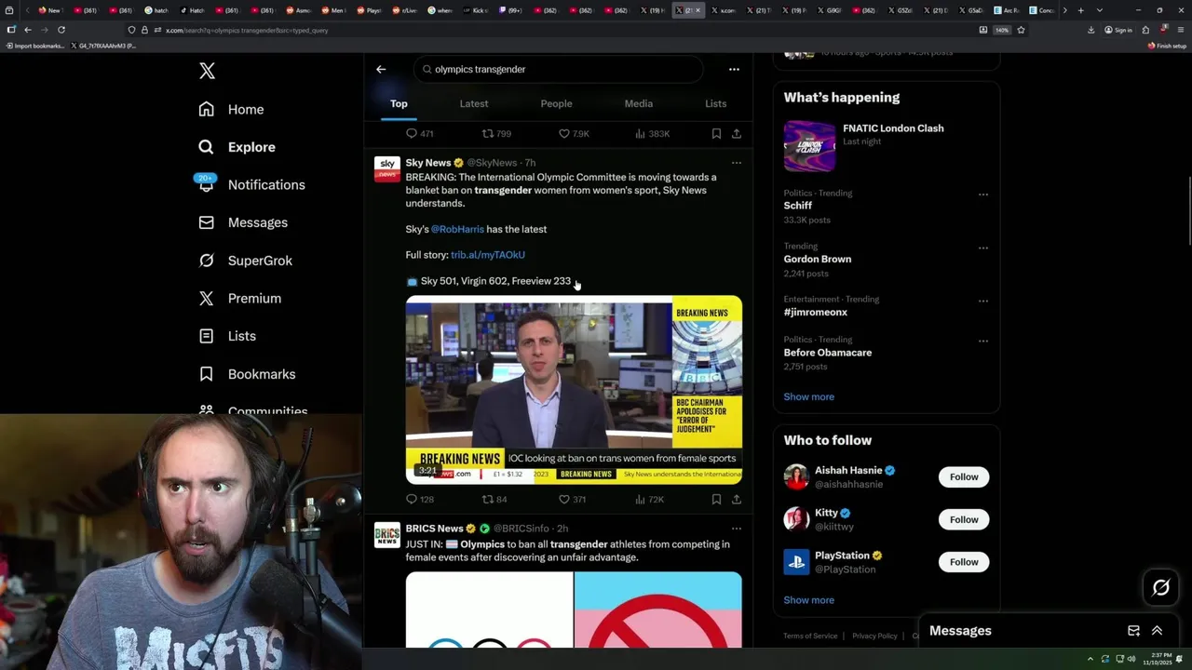Open Terms of Service footer link
The image size is (1192, 670).
[810, 636]
